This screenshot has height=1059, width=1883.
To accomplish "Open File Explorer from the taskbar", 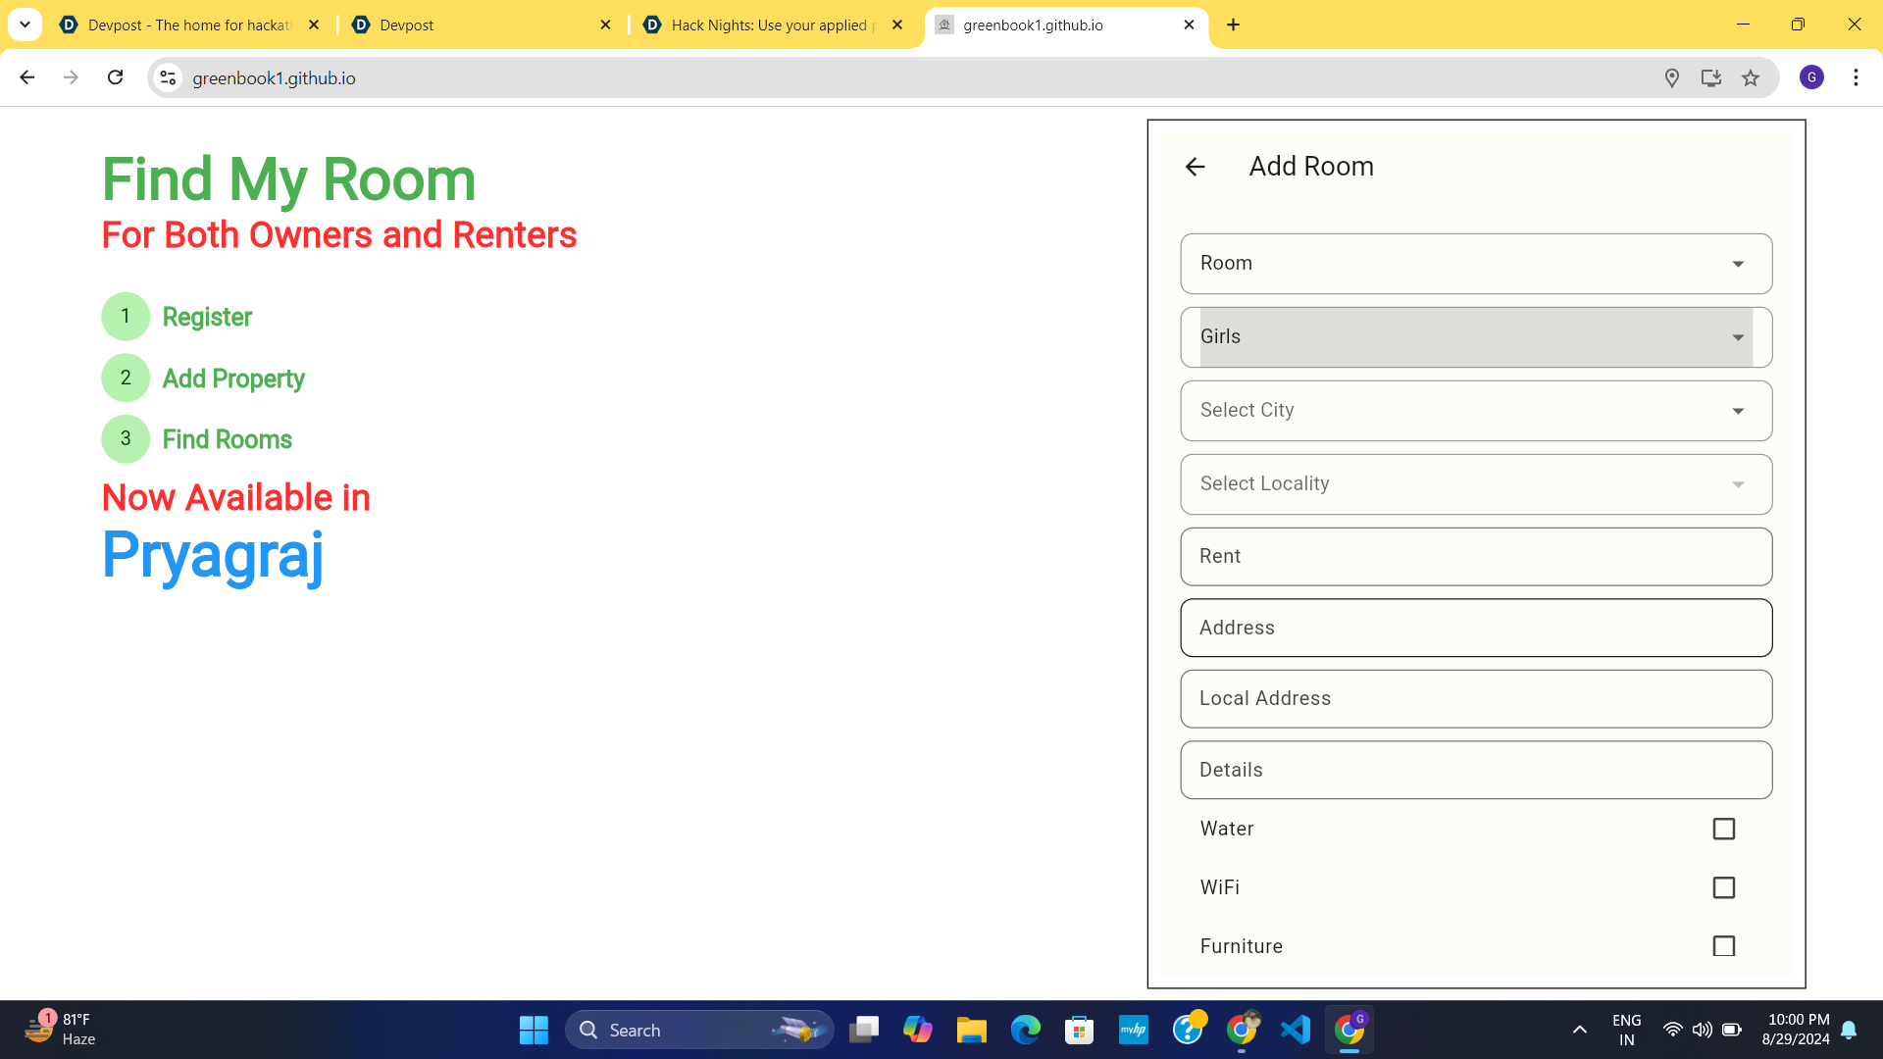I will 971,1030.
